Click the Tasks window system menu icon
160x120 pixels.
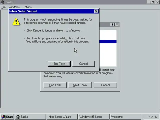point(2,2)
